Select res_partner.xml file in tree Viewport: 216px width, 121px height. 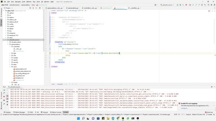(20, 76)
